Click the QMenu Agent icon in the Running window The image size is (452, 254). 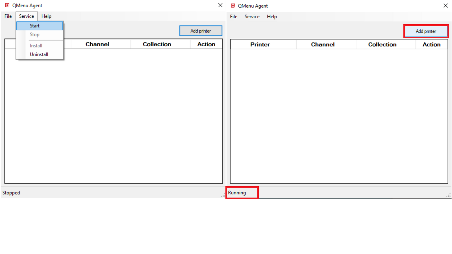(233, 6)
